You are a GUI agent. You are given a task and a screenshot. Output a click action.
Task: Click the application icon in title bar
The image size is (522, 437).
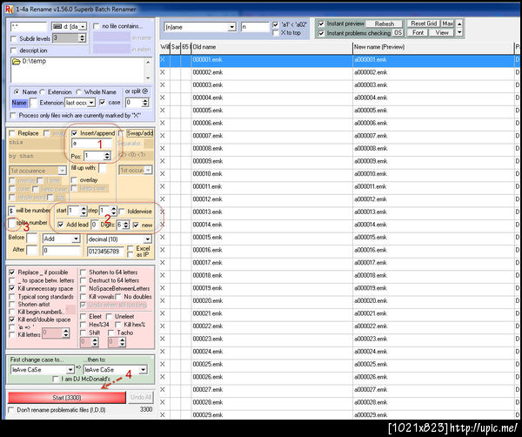(x=9, y=10)
